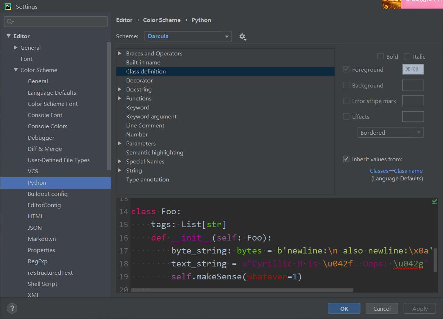Viewport: 443px width, 319px height.
Task: Expand the Functions group
Action: tap(120, 98)
